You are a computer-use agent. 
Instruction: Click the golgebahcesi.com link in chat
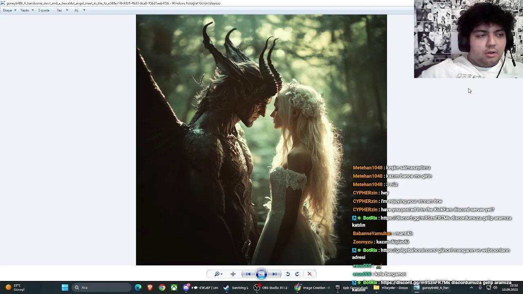point(409,250)
